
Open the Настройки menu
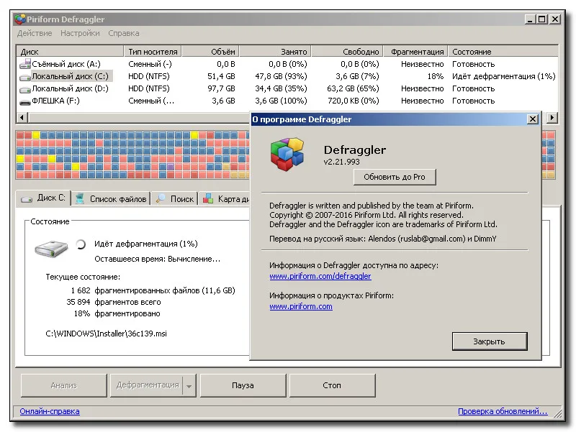click(80, 33)
